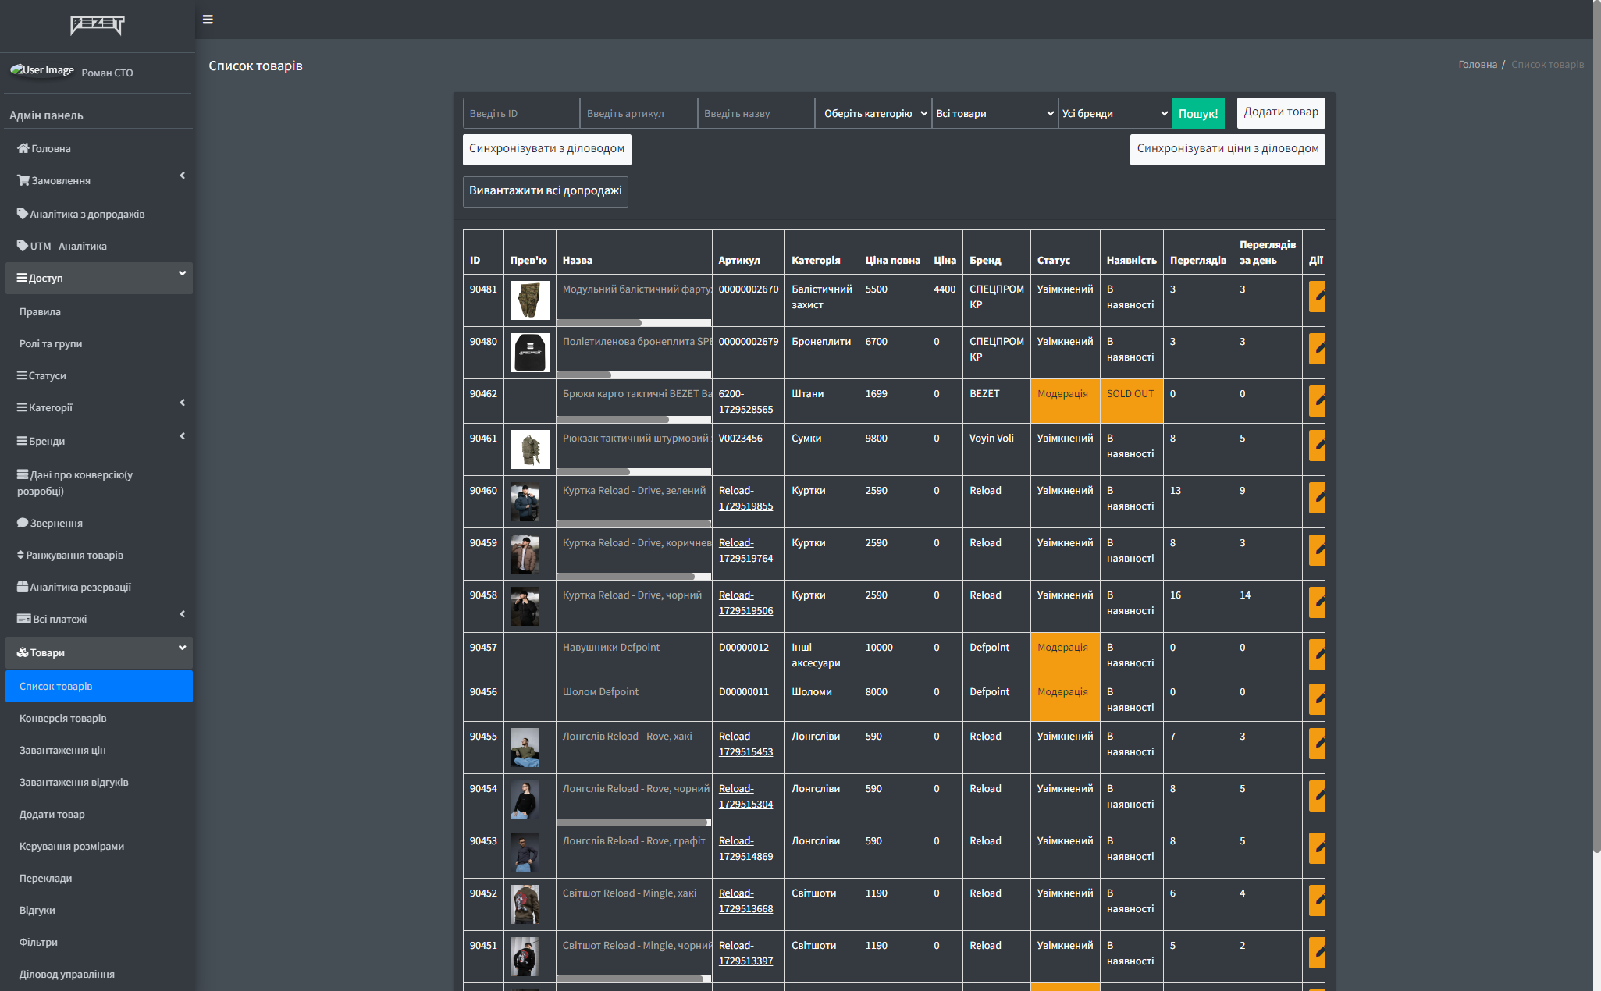Open Правила under Доступ
The image size is (1601, 991).
(98, 311)
